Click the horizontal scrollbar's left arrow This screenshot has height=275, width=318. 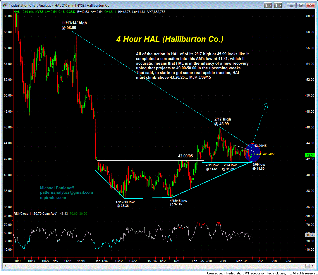pyautogui.click(x=5, y=266)
